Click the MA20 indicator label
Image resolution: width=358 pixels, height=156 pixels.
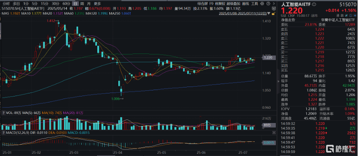click(x=47, y=13)
